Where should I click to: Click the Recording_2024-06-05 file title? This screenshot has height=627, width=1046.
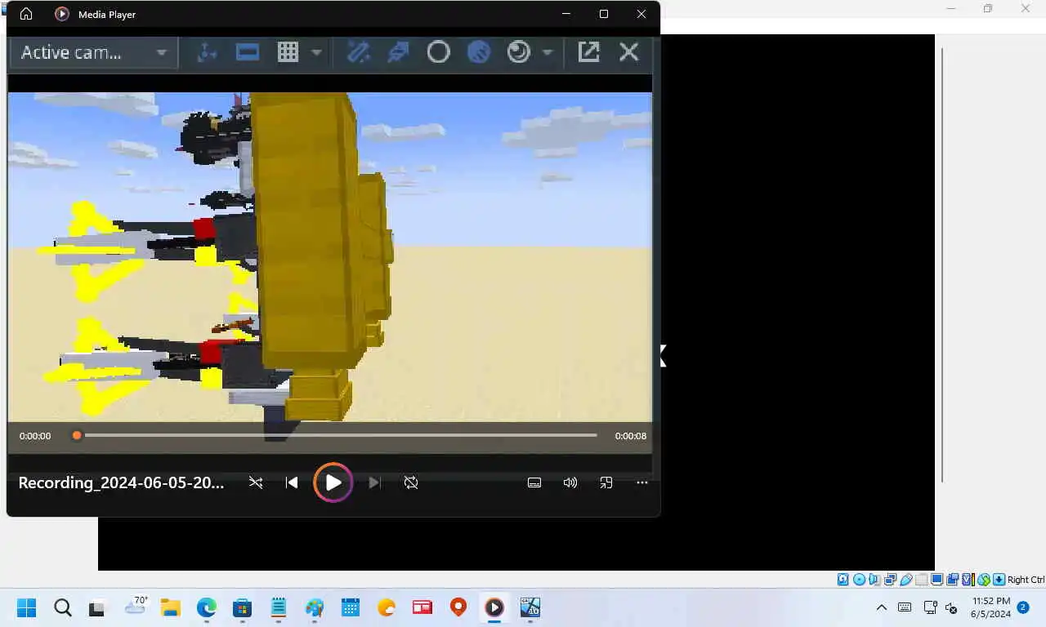click(x=121, y=482)
